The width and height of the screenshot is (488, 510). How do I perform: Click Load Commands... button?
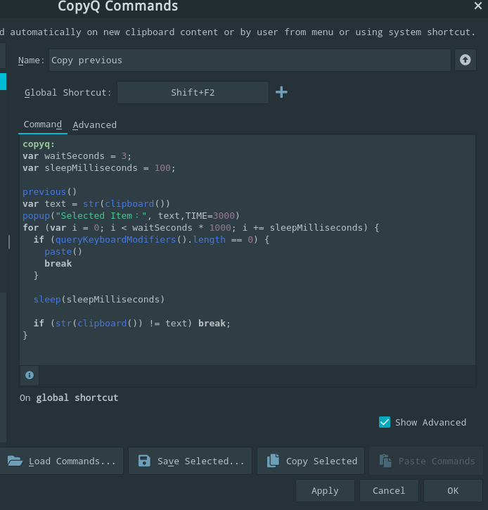pos(62,461)
